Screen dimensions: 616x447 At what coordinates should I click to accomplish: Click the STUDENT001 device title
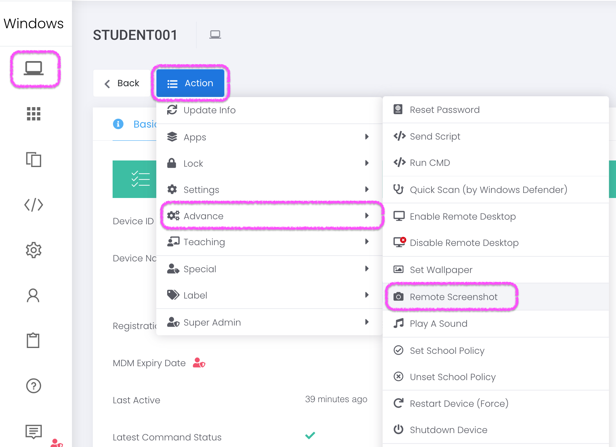pos(135,35)
